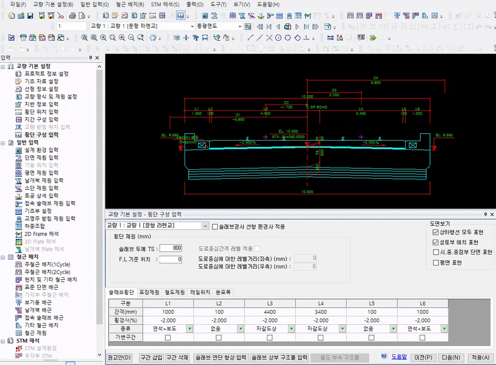Open 종류 dropdown for L1 연석+보도

point(189,329)
